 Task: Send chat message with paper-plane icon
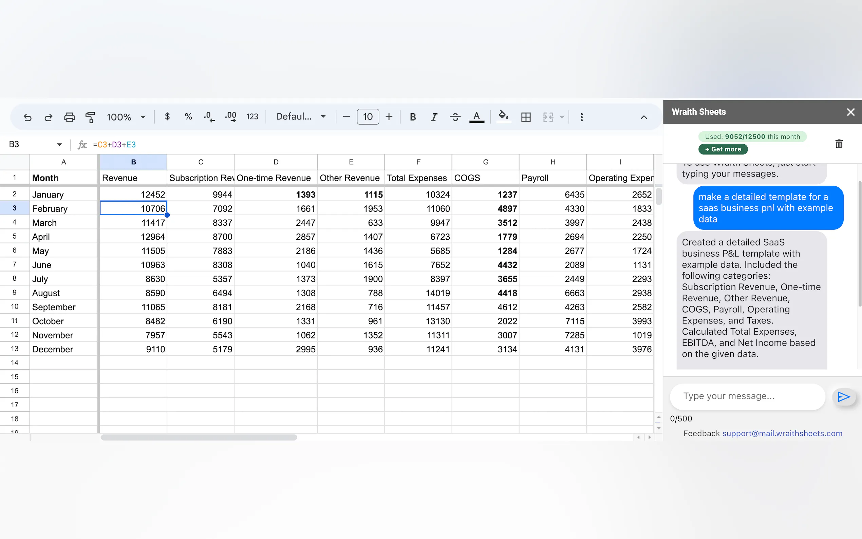coord(843,396)
